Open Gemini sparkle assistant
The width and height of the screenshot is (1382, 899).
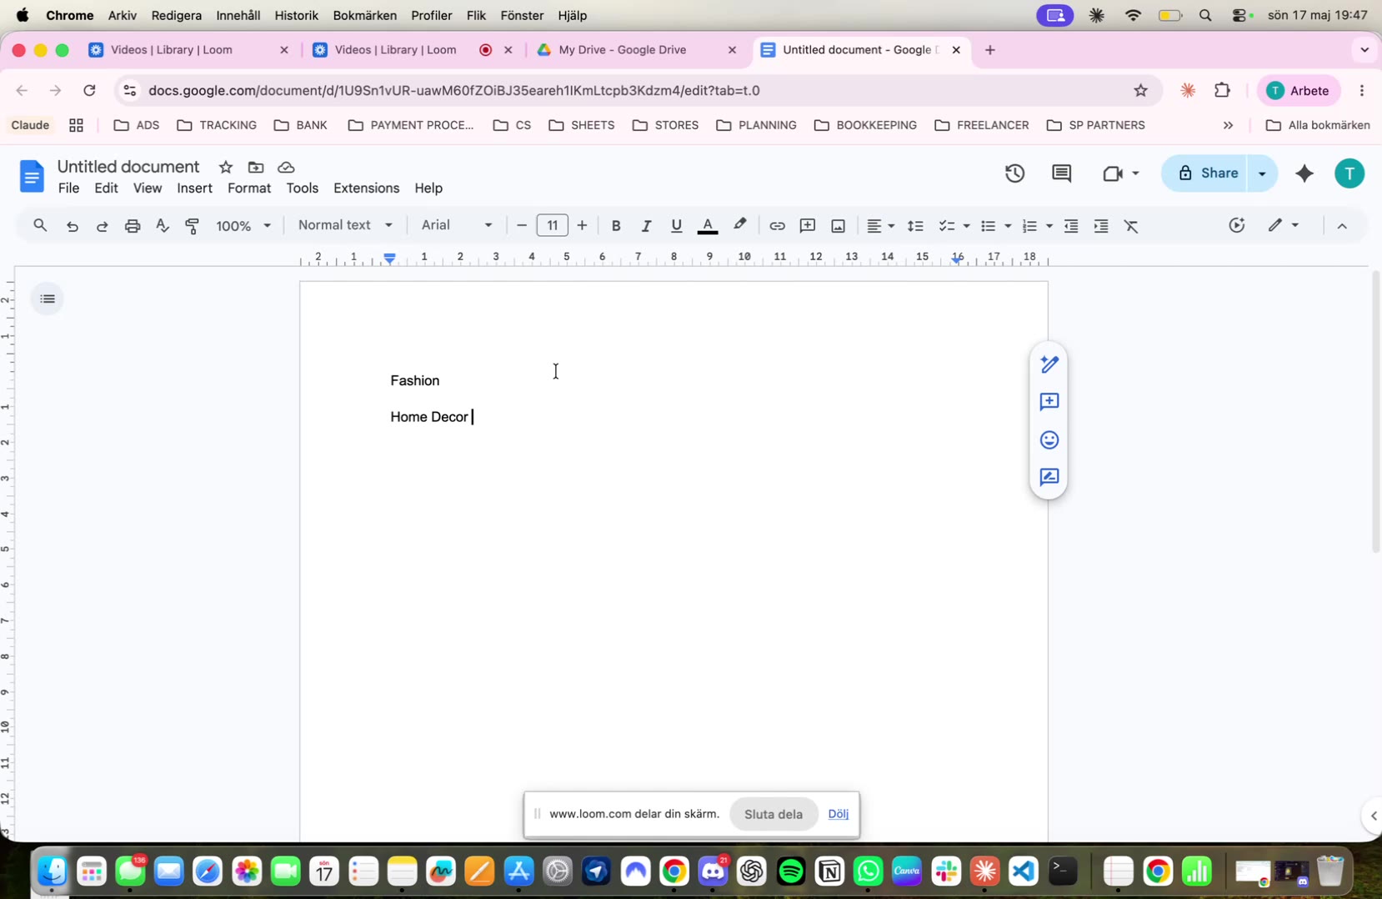pos(1304,173)
